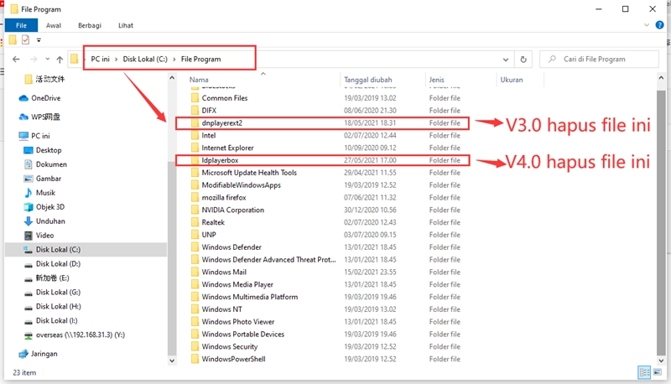Screen dimensions: 671x384
Task: Select the NVIDIA Corporation folder
Action: coord(233,210)
